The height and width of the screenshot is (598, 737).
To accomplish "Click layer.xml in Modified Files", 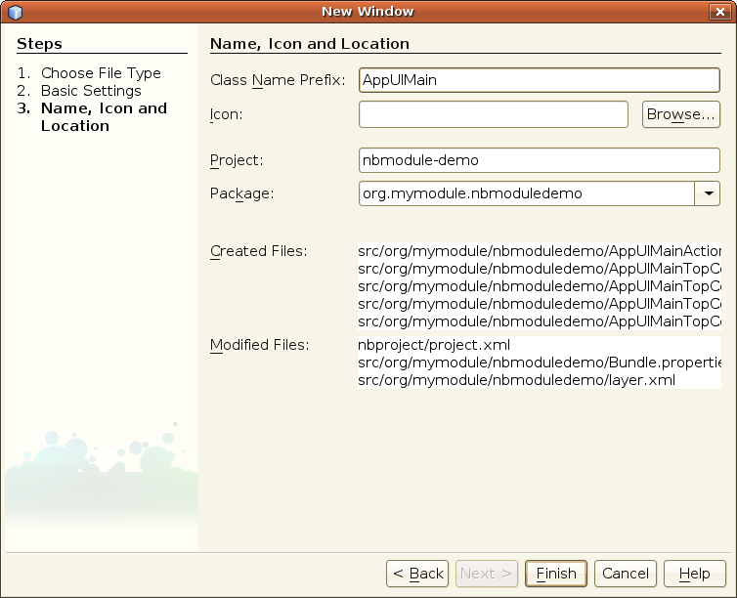I will pos(516,380).
